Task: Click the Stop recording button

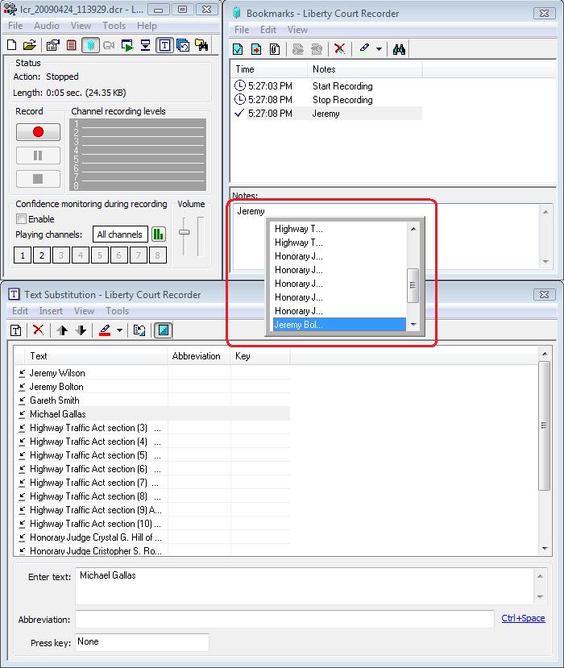Action: (x=38, y=179)
